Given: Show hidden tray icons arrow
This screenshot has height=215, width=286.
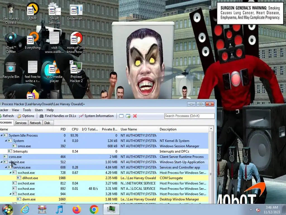Looking at the screenshot, I should (251, 210).
